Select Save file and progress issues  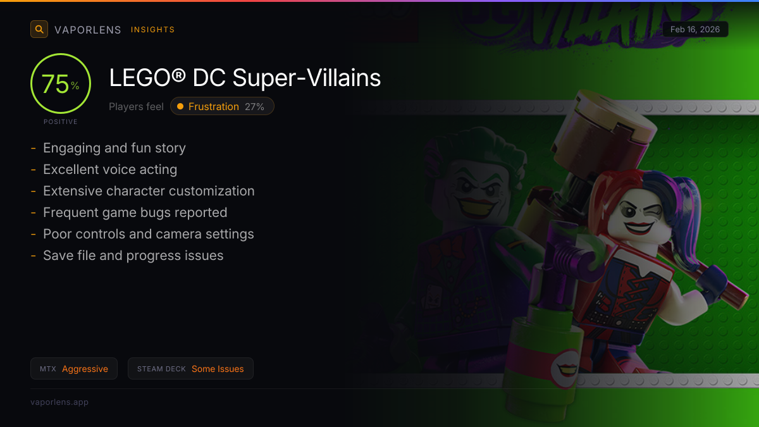pyautogui.click(x=133, y=256)
